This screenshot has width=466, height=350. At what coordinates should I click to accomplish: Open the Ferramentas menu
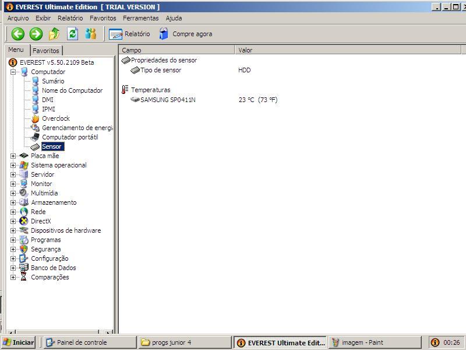pos(140,18)
